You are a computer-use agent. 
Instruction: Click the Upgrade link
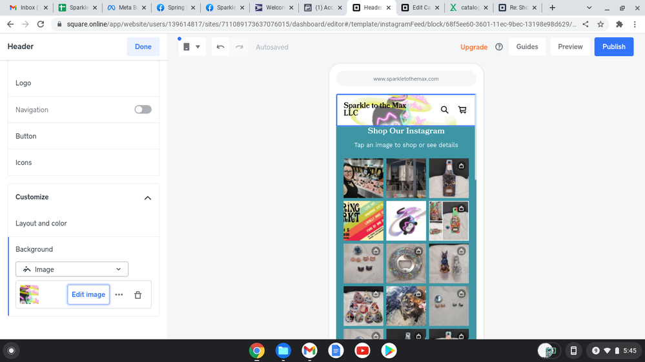click(473, 47)
